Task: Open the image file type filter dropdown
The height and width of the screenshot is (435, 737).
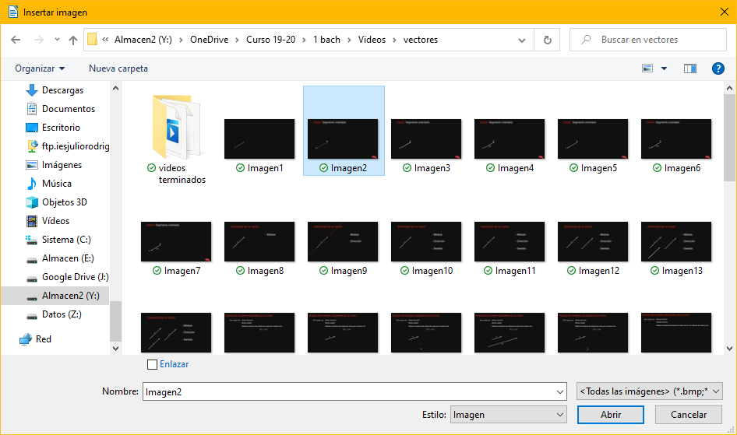Action: 650,391
